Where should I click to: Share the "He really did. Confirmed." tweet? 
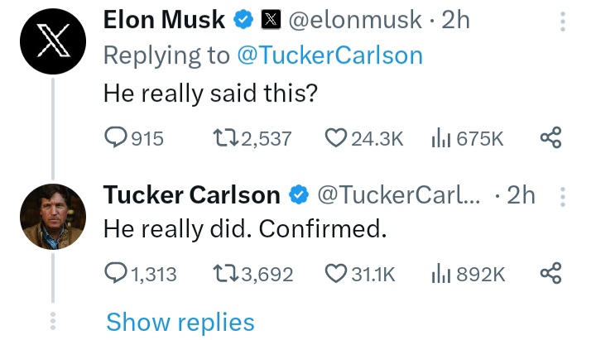pos(550,273)
